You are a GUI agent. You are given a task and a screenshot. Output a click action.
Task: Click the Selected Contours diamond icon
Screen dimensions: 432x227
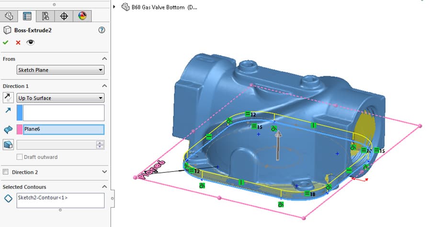(x=8, y=198)
